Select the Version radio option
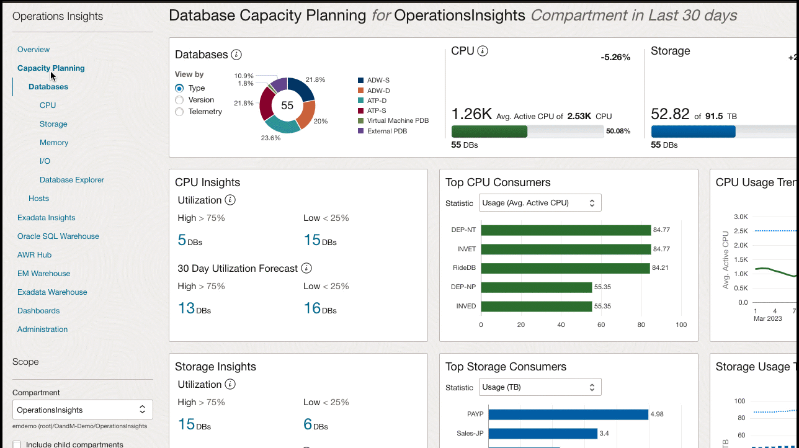This screenshot has height=448, width=799. tap(179, 100)
